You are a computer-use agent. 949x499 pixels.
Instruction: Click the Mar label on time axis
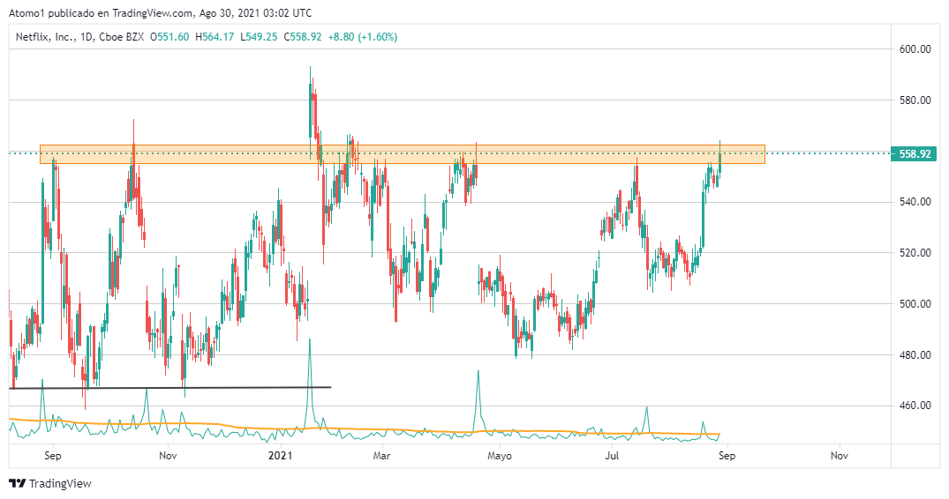[381, 456]
